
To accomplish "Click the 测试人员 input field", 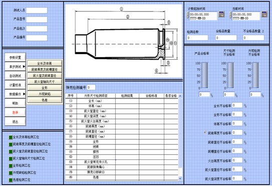I will [x=37, y=11].
